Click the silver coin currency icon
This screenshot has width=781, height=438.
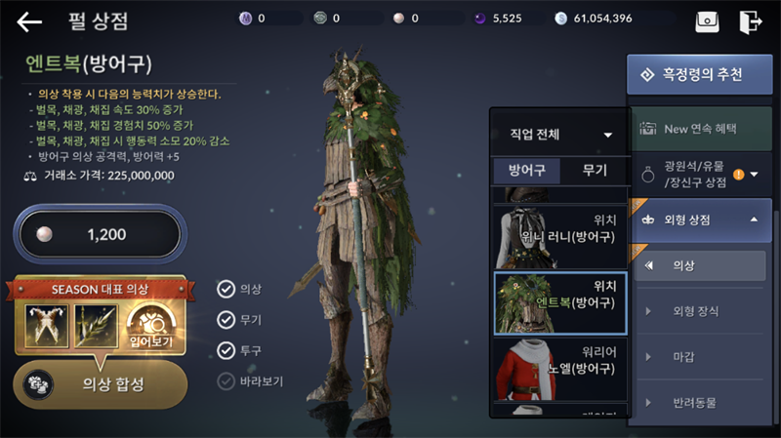point(560,19)
